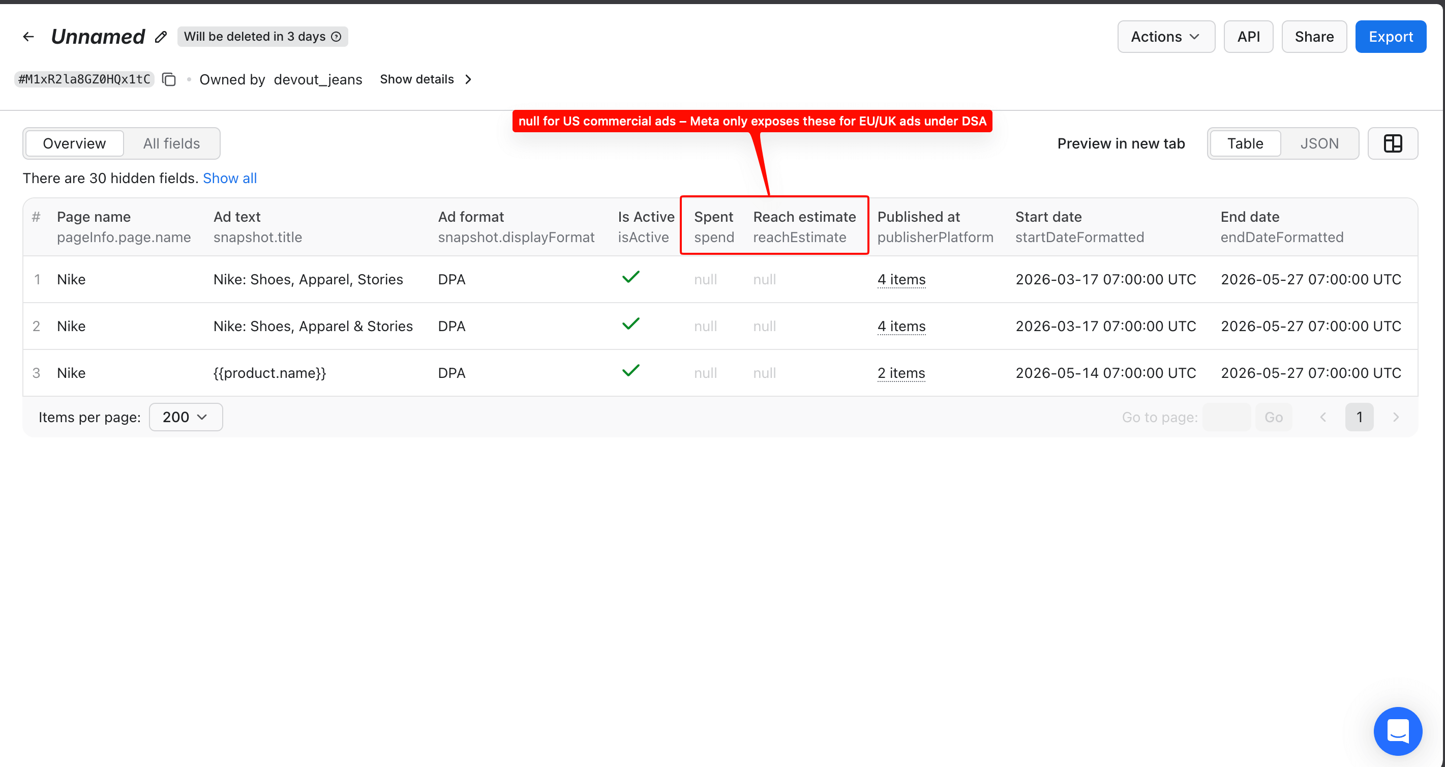Screen dimensions: 1445x767
Task: Click the Ad format column header
Action: click(x=516, y=227)
